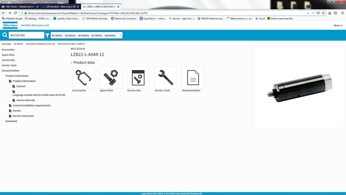Switch to the CNC Fórum tab

(x=20, y=7)
